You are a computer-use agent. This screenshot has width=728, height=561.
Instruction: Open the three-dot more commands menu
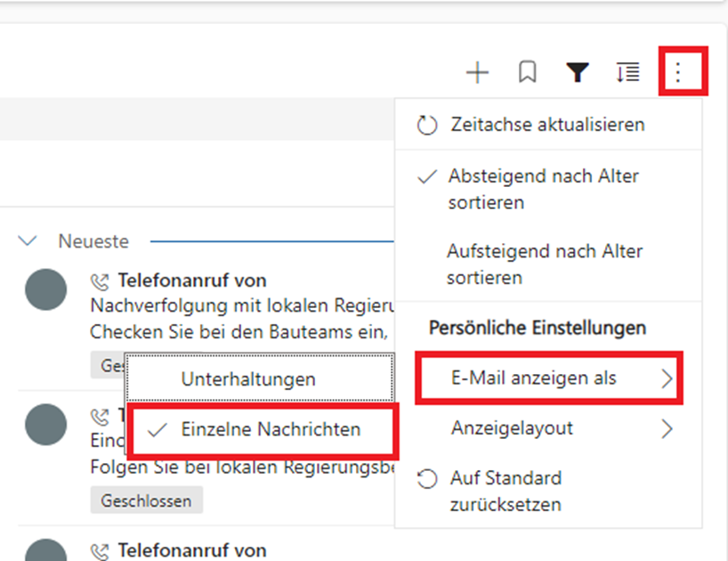(679, 72)
